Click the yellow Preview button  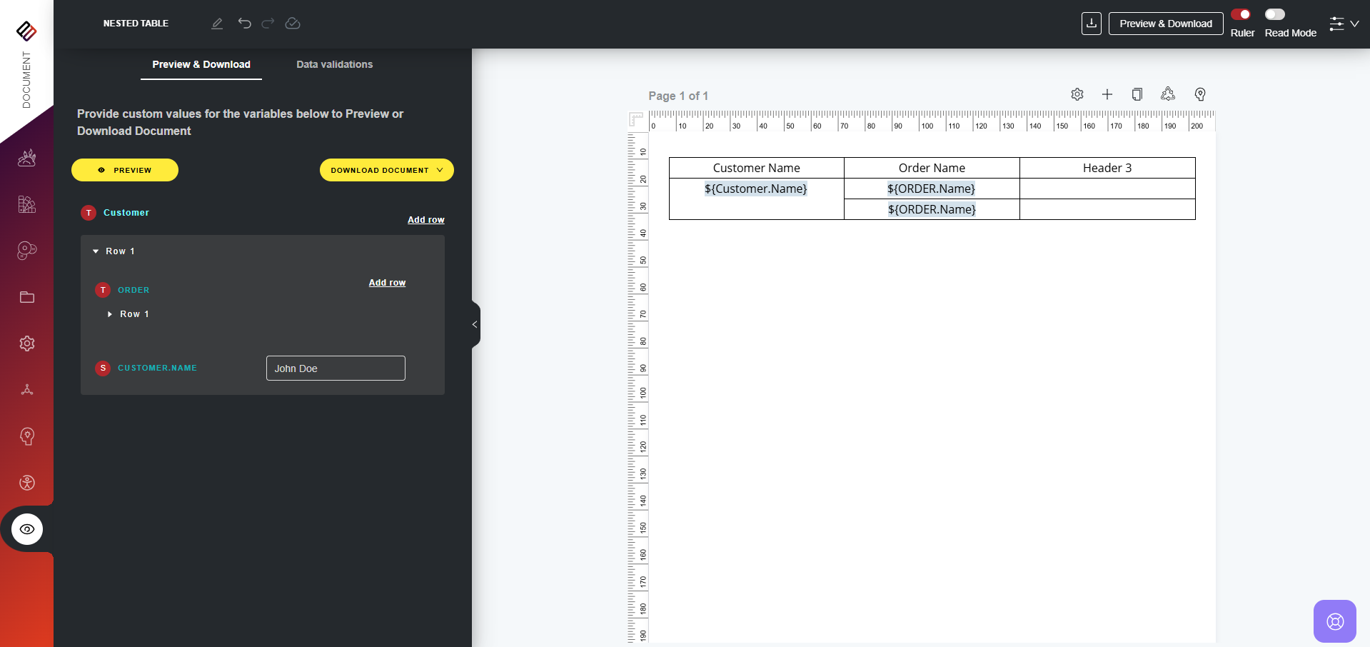(x=125, y=170)
